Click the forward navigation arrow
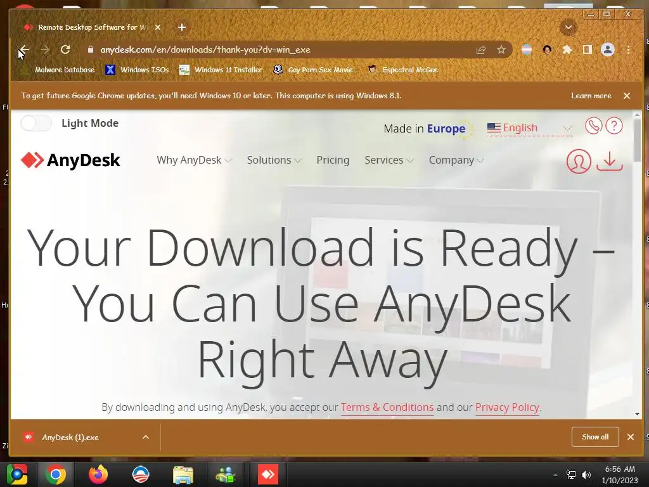 tap(45, 50)
